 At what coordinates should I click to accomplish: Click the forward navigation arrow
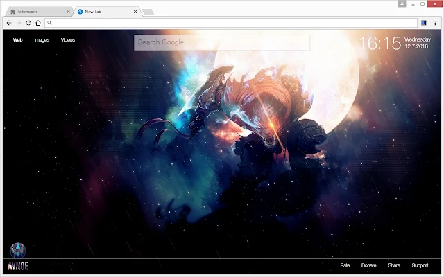(19, 23)
